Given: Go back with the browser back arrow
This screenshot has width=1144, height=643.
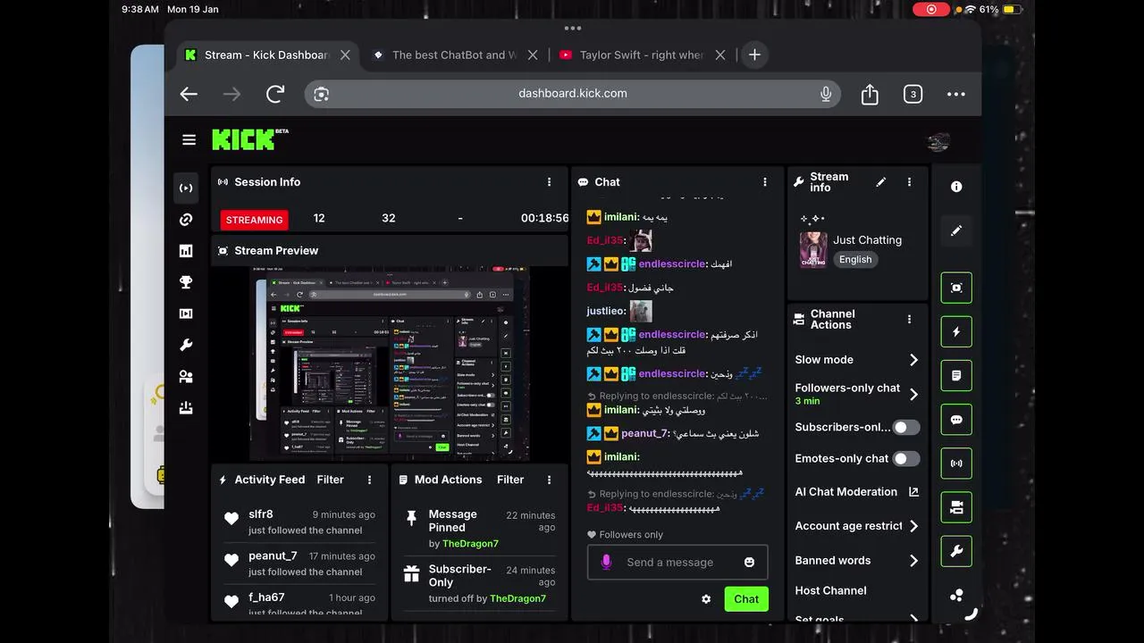Looking at the screenshot, I should coord(189,94).
